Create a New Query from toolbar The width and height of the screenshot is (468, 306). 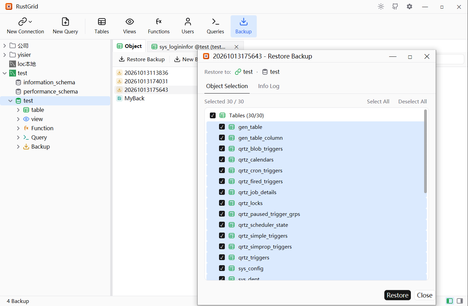[x=65, y=26]
